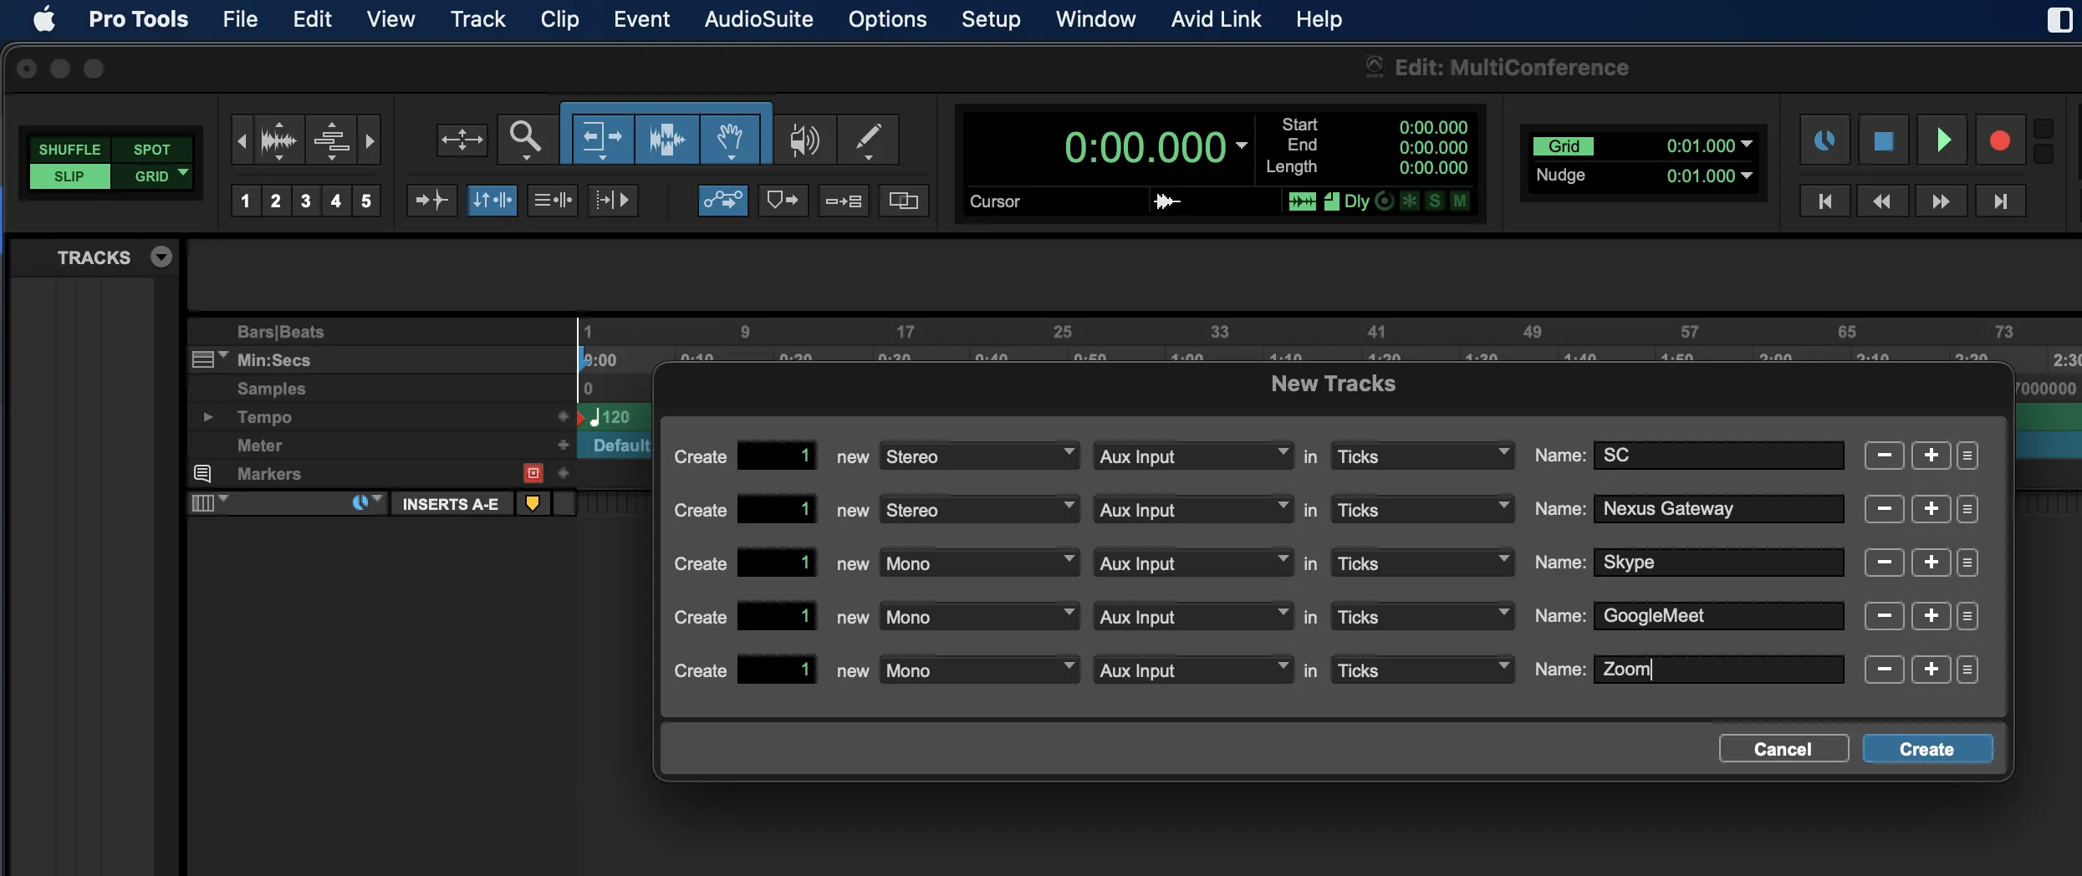Viewport: 2082px width, 876px height.
Task: Click the Rewind transport button
Action: pyautogui.click(x=1883, y=201)
